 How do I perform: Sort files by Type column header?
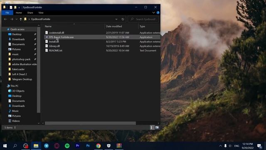(x=142, y=26)
